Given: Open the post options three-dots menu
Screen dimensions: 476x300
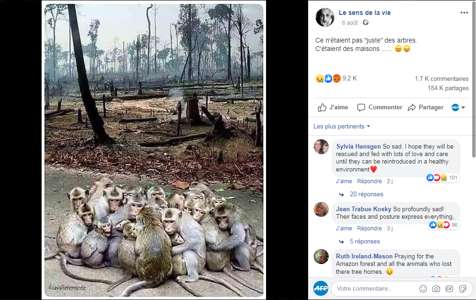Looking at the screenshot, I should 464,13.
